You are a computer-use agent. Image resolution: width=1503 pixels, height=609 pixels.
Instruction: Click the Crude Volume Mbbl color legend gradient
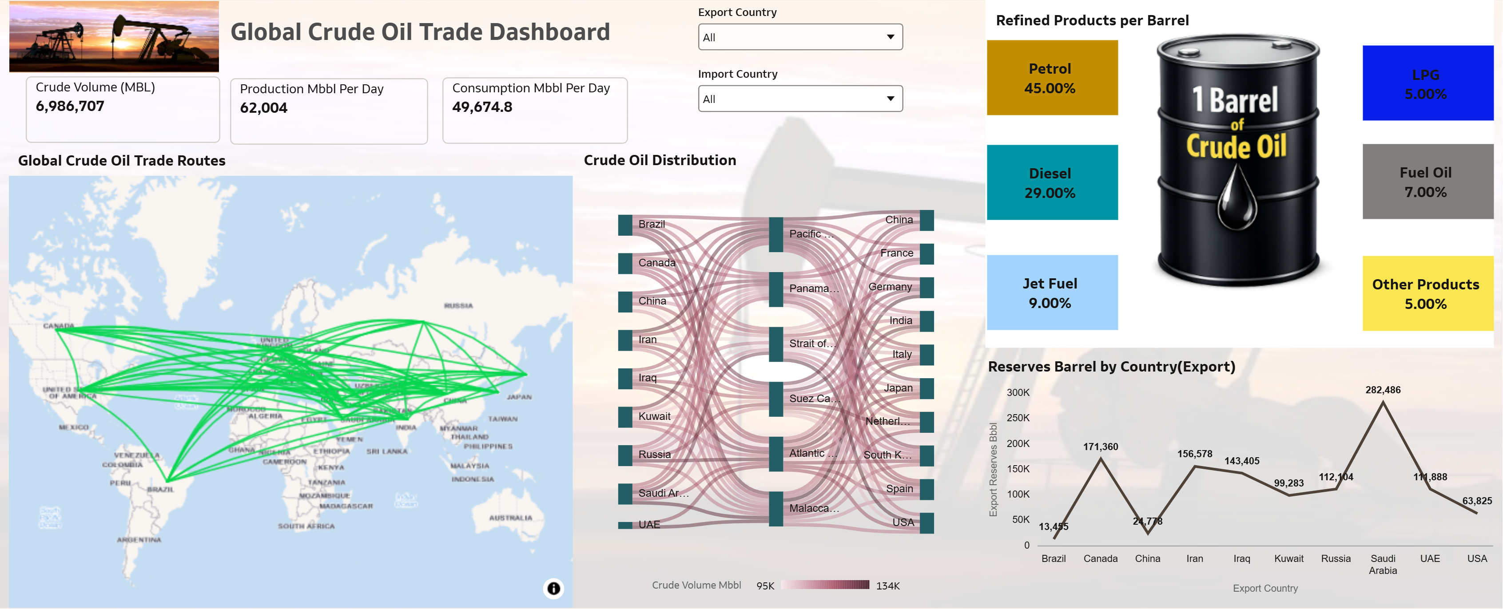tap(824, 585)
